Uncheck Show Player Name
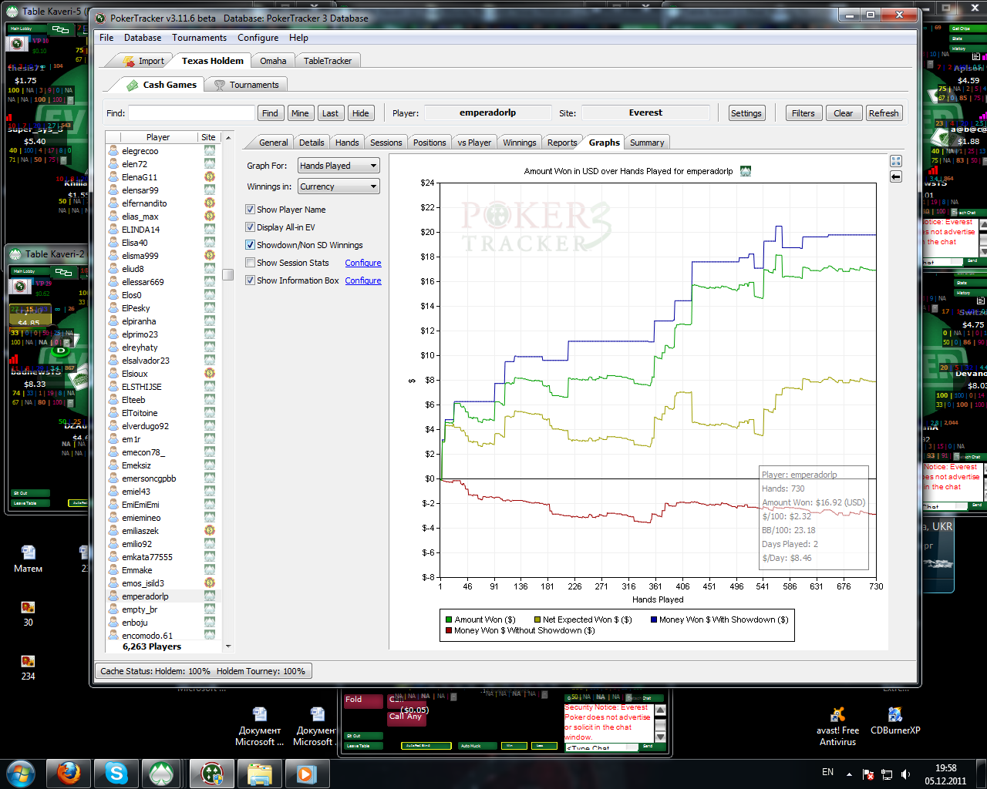987x789 pixels. click(x=250, y=210)
